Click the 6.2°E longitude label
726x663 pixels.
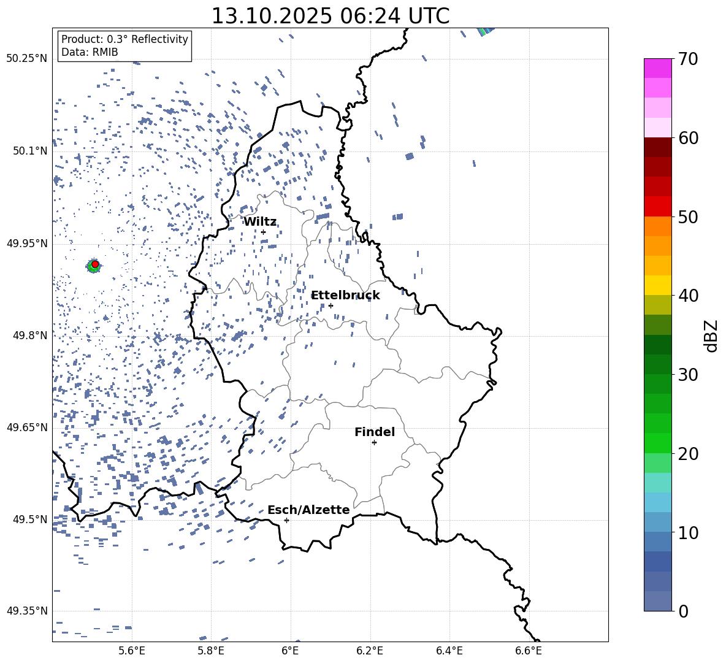[x=370, y=651]
